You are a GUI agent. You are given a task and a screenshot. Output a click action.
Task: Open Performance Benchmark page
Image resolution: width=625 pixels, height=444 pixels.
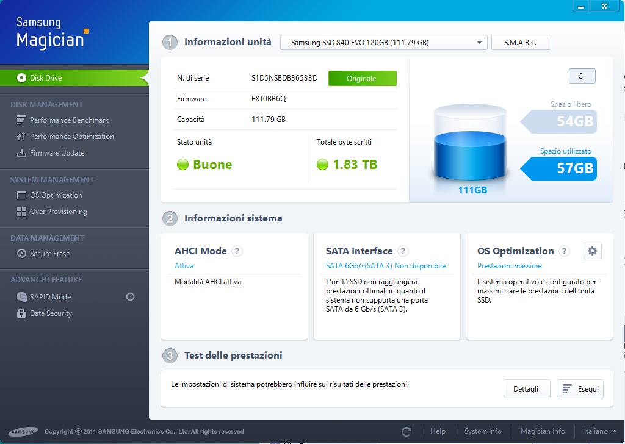coord(70,120)
